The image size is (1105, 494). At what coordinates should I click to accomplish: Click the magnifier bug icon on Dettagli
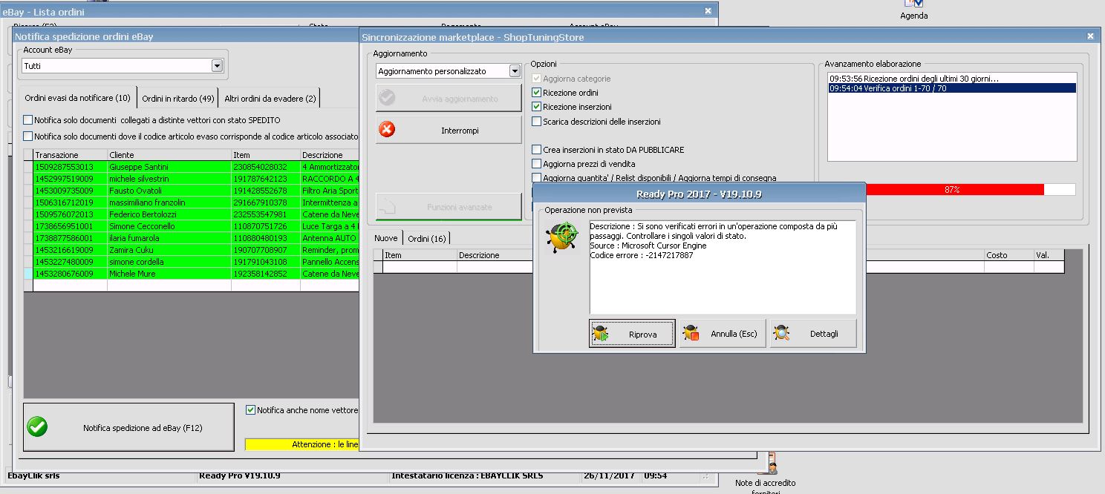(x=781, y=334)
